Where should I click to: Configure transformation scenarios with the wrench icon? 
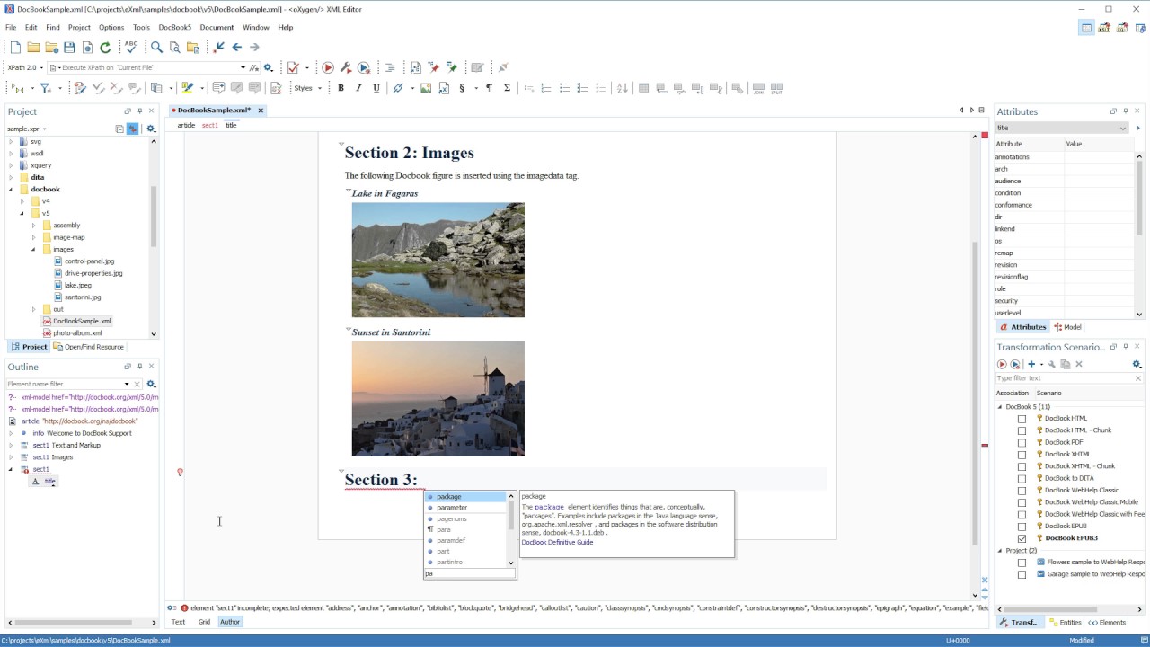click(345, 67)
